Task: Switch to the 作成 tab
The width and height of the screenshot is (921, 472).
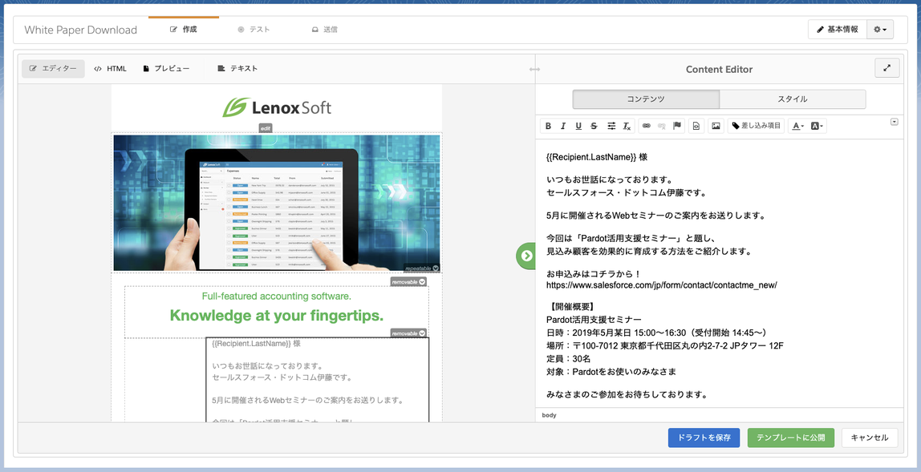Action: (183, 30)
